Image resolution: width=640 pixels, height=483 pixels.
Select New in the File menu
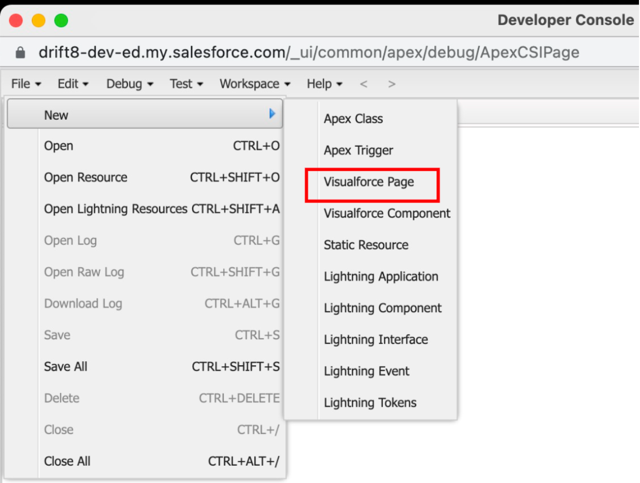(145, 114)
